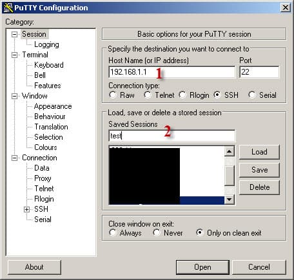Set close window on exit to Never
294x280 pixels.
(x=157, y=232)
